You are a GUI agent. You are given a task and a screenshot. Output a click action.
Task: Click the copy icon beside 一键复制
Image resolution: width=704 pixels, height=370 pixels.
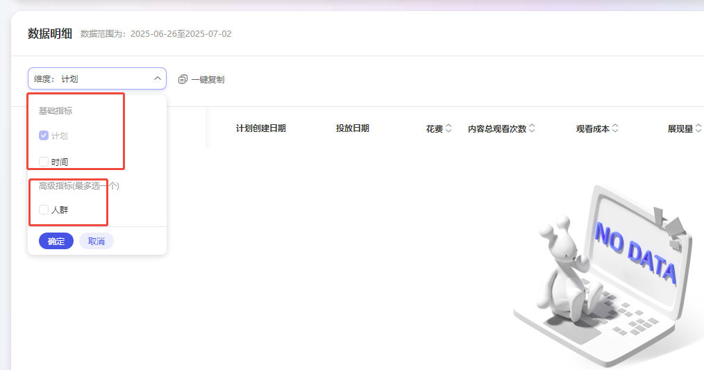(183, 79)
